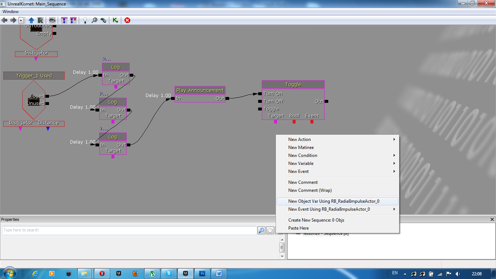Open the Windows Start menu
This screenshot has height=279, width=496.
pos(9,273)
